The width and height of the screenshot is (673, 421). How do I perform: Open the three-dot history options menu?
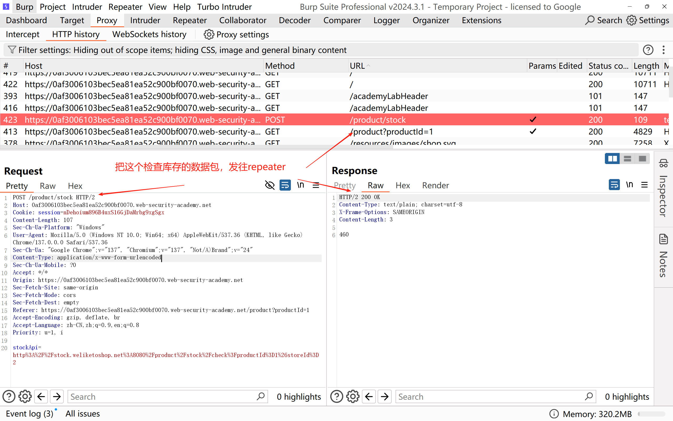pos(664,50)
